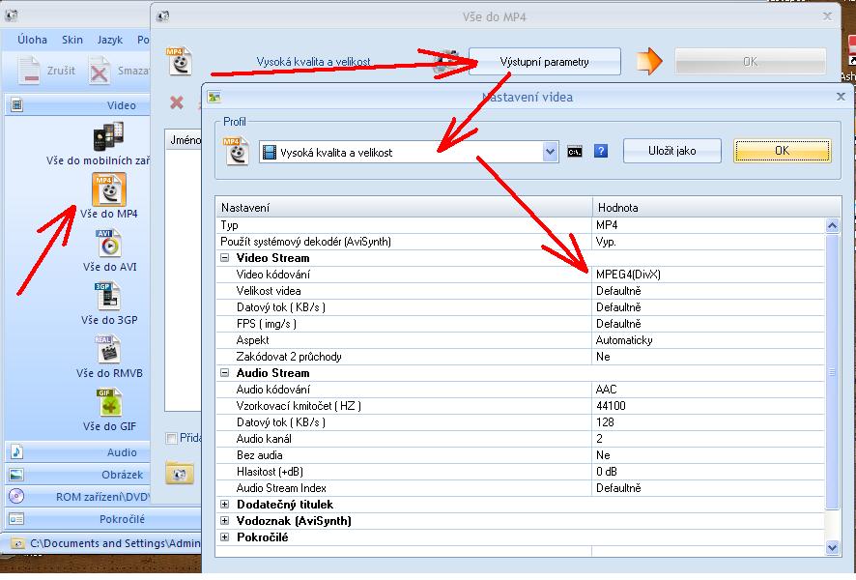Open the Vše do RMVB converter icon
Image resolution: width=856 pixels, height=580 pixels.
click(108, 350)
